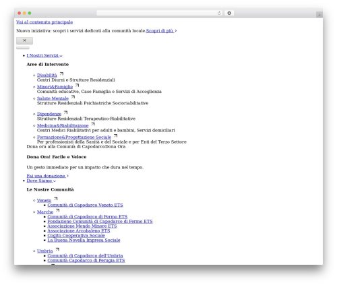This screenshot has width=337, height=285.
Task: Click the arrow icon beside Minori&Famiglie
Action: point(78,86)
